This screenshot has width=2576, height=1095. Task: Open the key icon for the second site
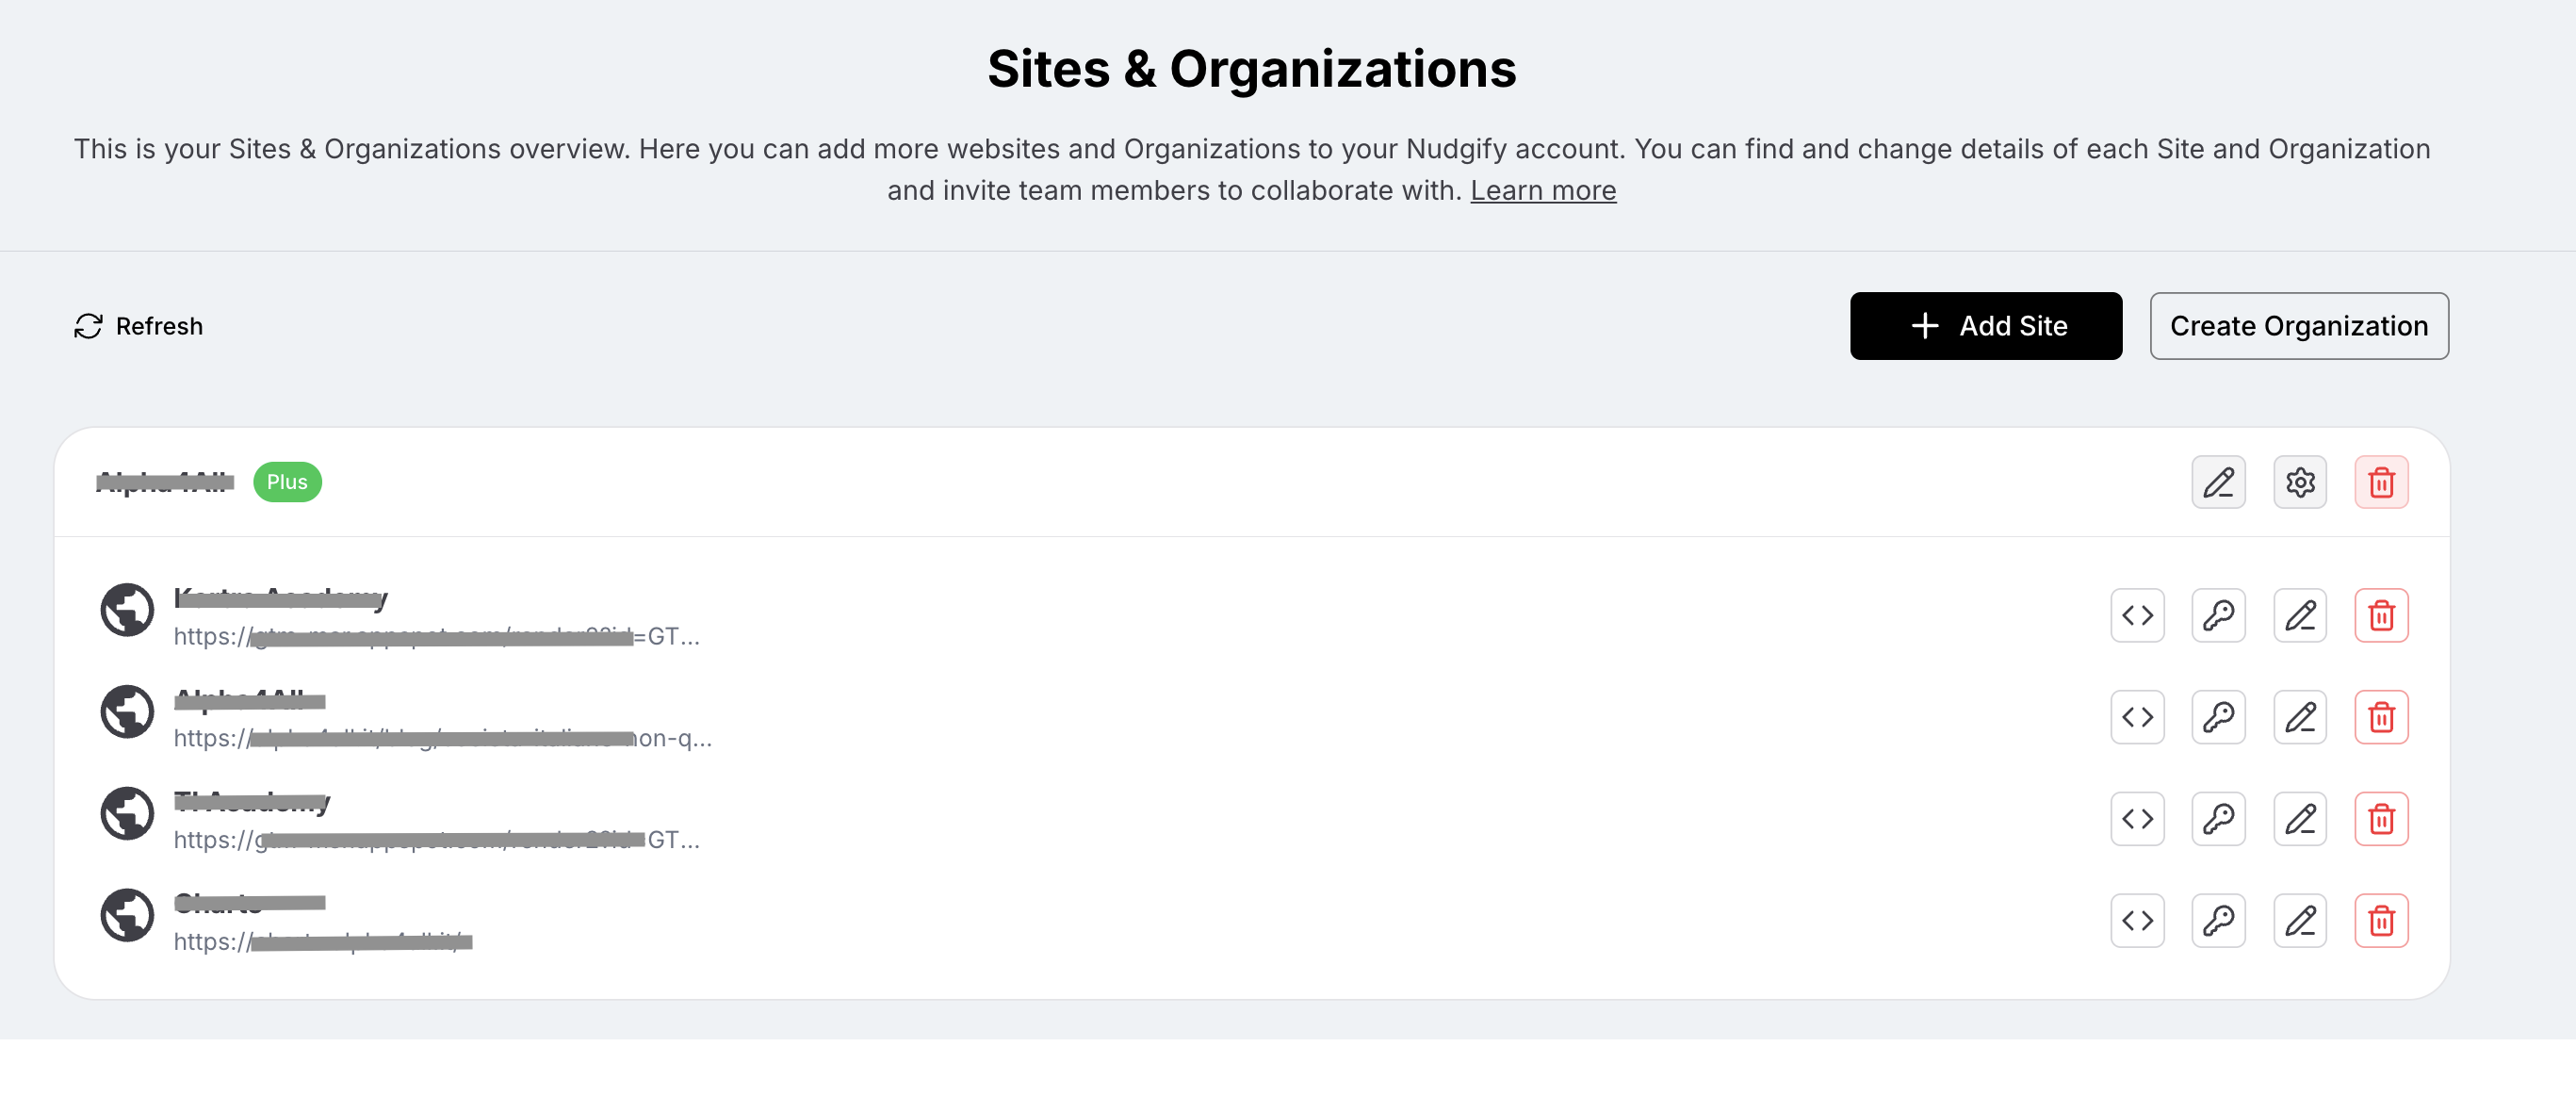click(x=2218, y=717)
